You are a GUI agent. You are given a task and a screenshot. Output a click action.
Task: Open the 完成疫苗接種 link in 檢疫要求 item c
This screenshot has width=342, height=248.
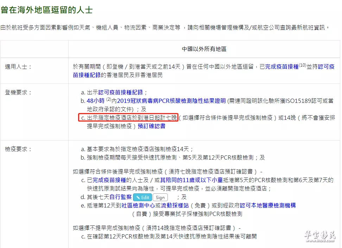click(x=109, y=180)
